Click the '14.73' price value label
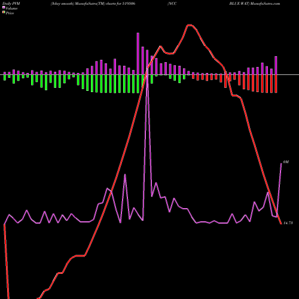 [288, 223]
